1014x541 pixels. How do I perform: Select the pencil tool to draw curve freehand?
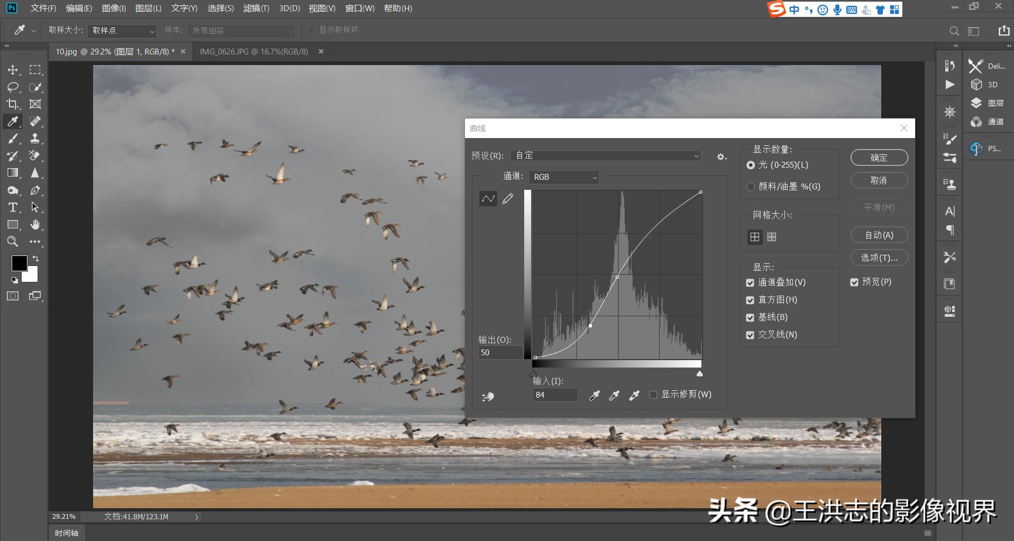coord(508,198)
